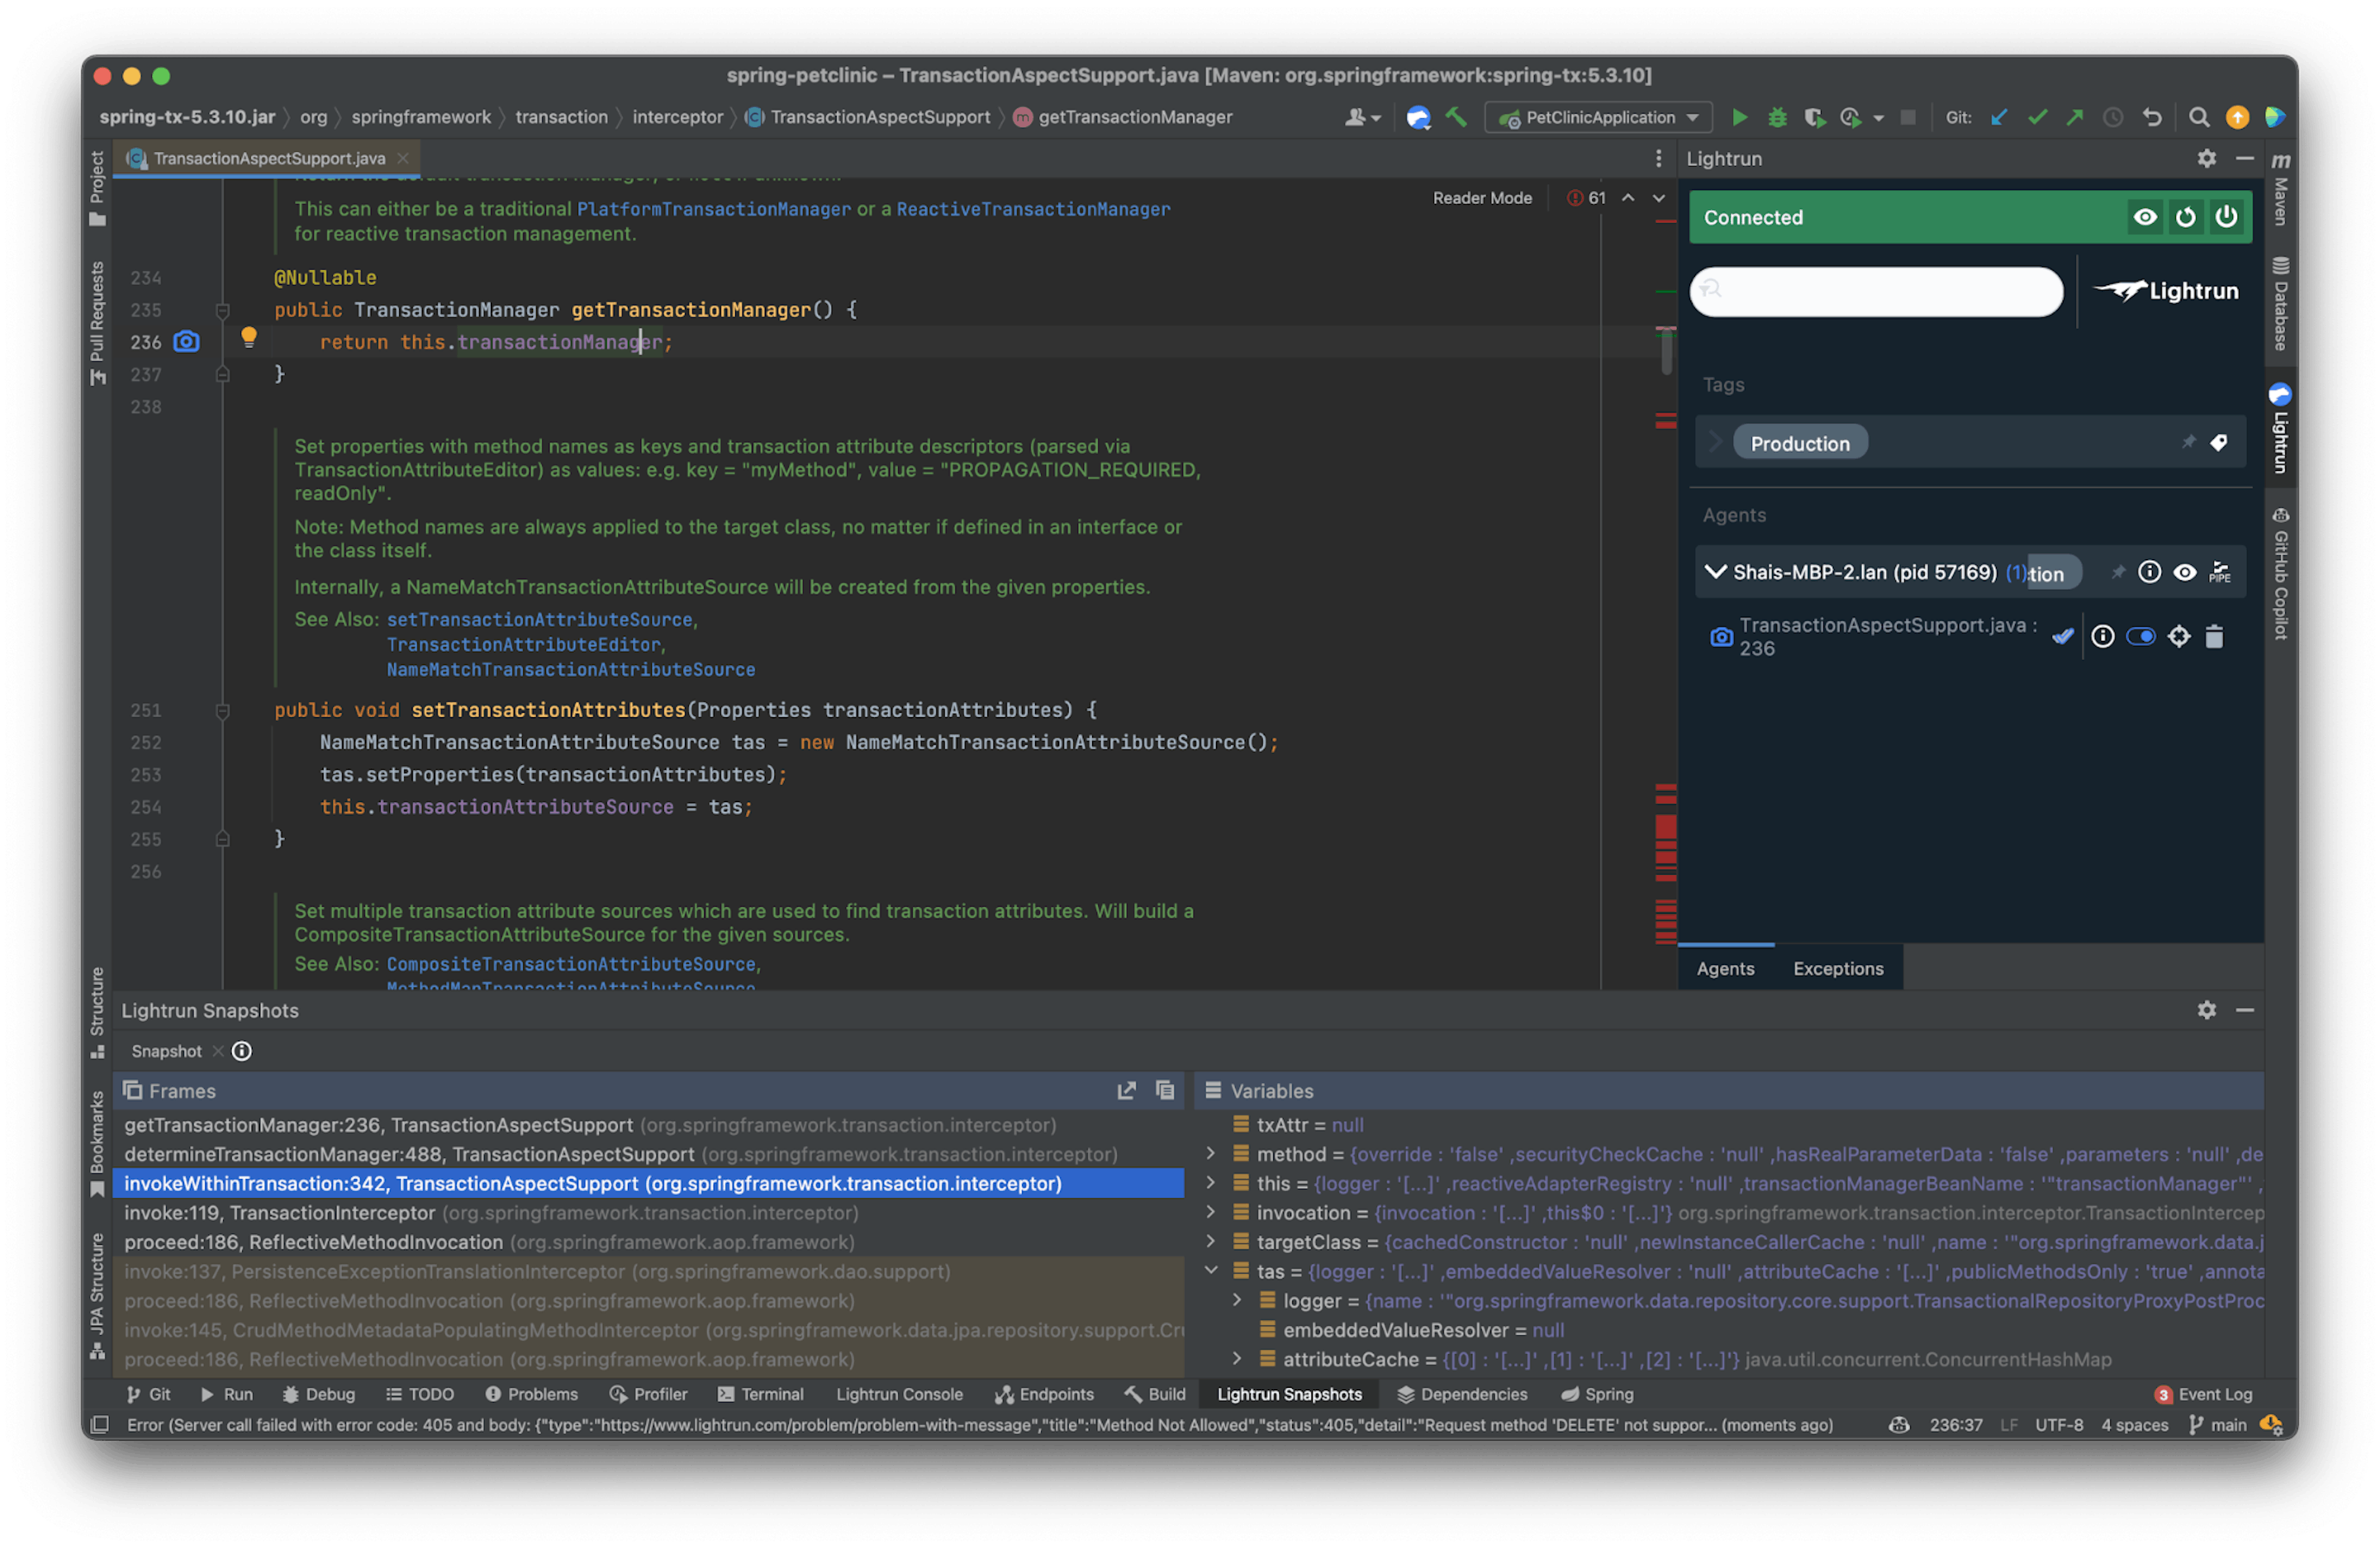This screenshot has height=1549, width=2380.
Task: Toggle eye icon for Shais-MBP-2.lan agent
Action: (2185, 572)
